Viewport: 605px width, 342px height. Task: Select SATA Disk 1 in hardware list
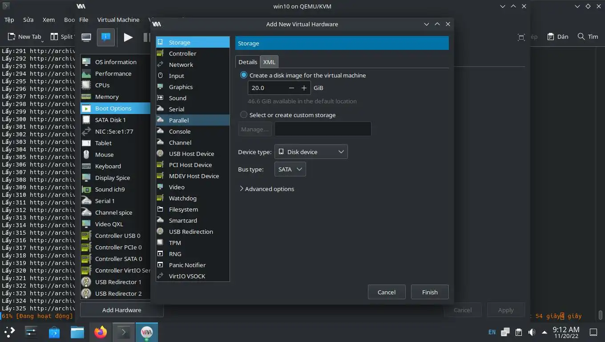click(116, 120)
